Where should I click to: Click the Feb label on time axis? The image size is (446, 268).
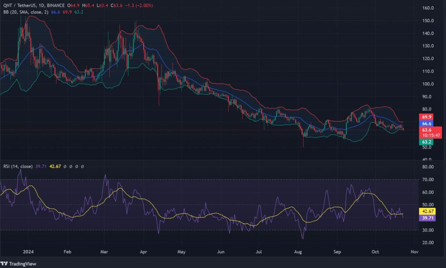coord(68,251)
